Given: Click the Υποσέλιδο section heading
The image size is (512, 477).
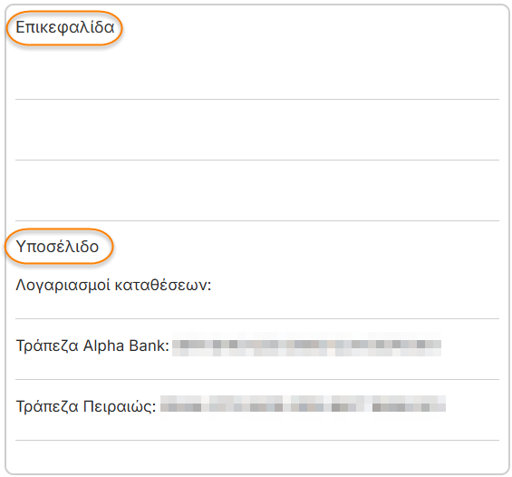Looking at the screenshot, I should tap(57, 247).
